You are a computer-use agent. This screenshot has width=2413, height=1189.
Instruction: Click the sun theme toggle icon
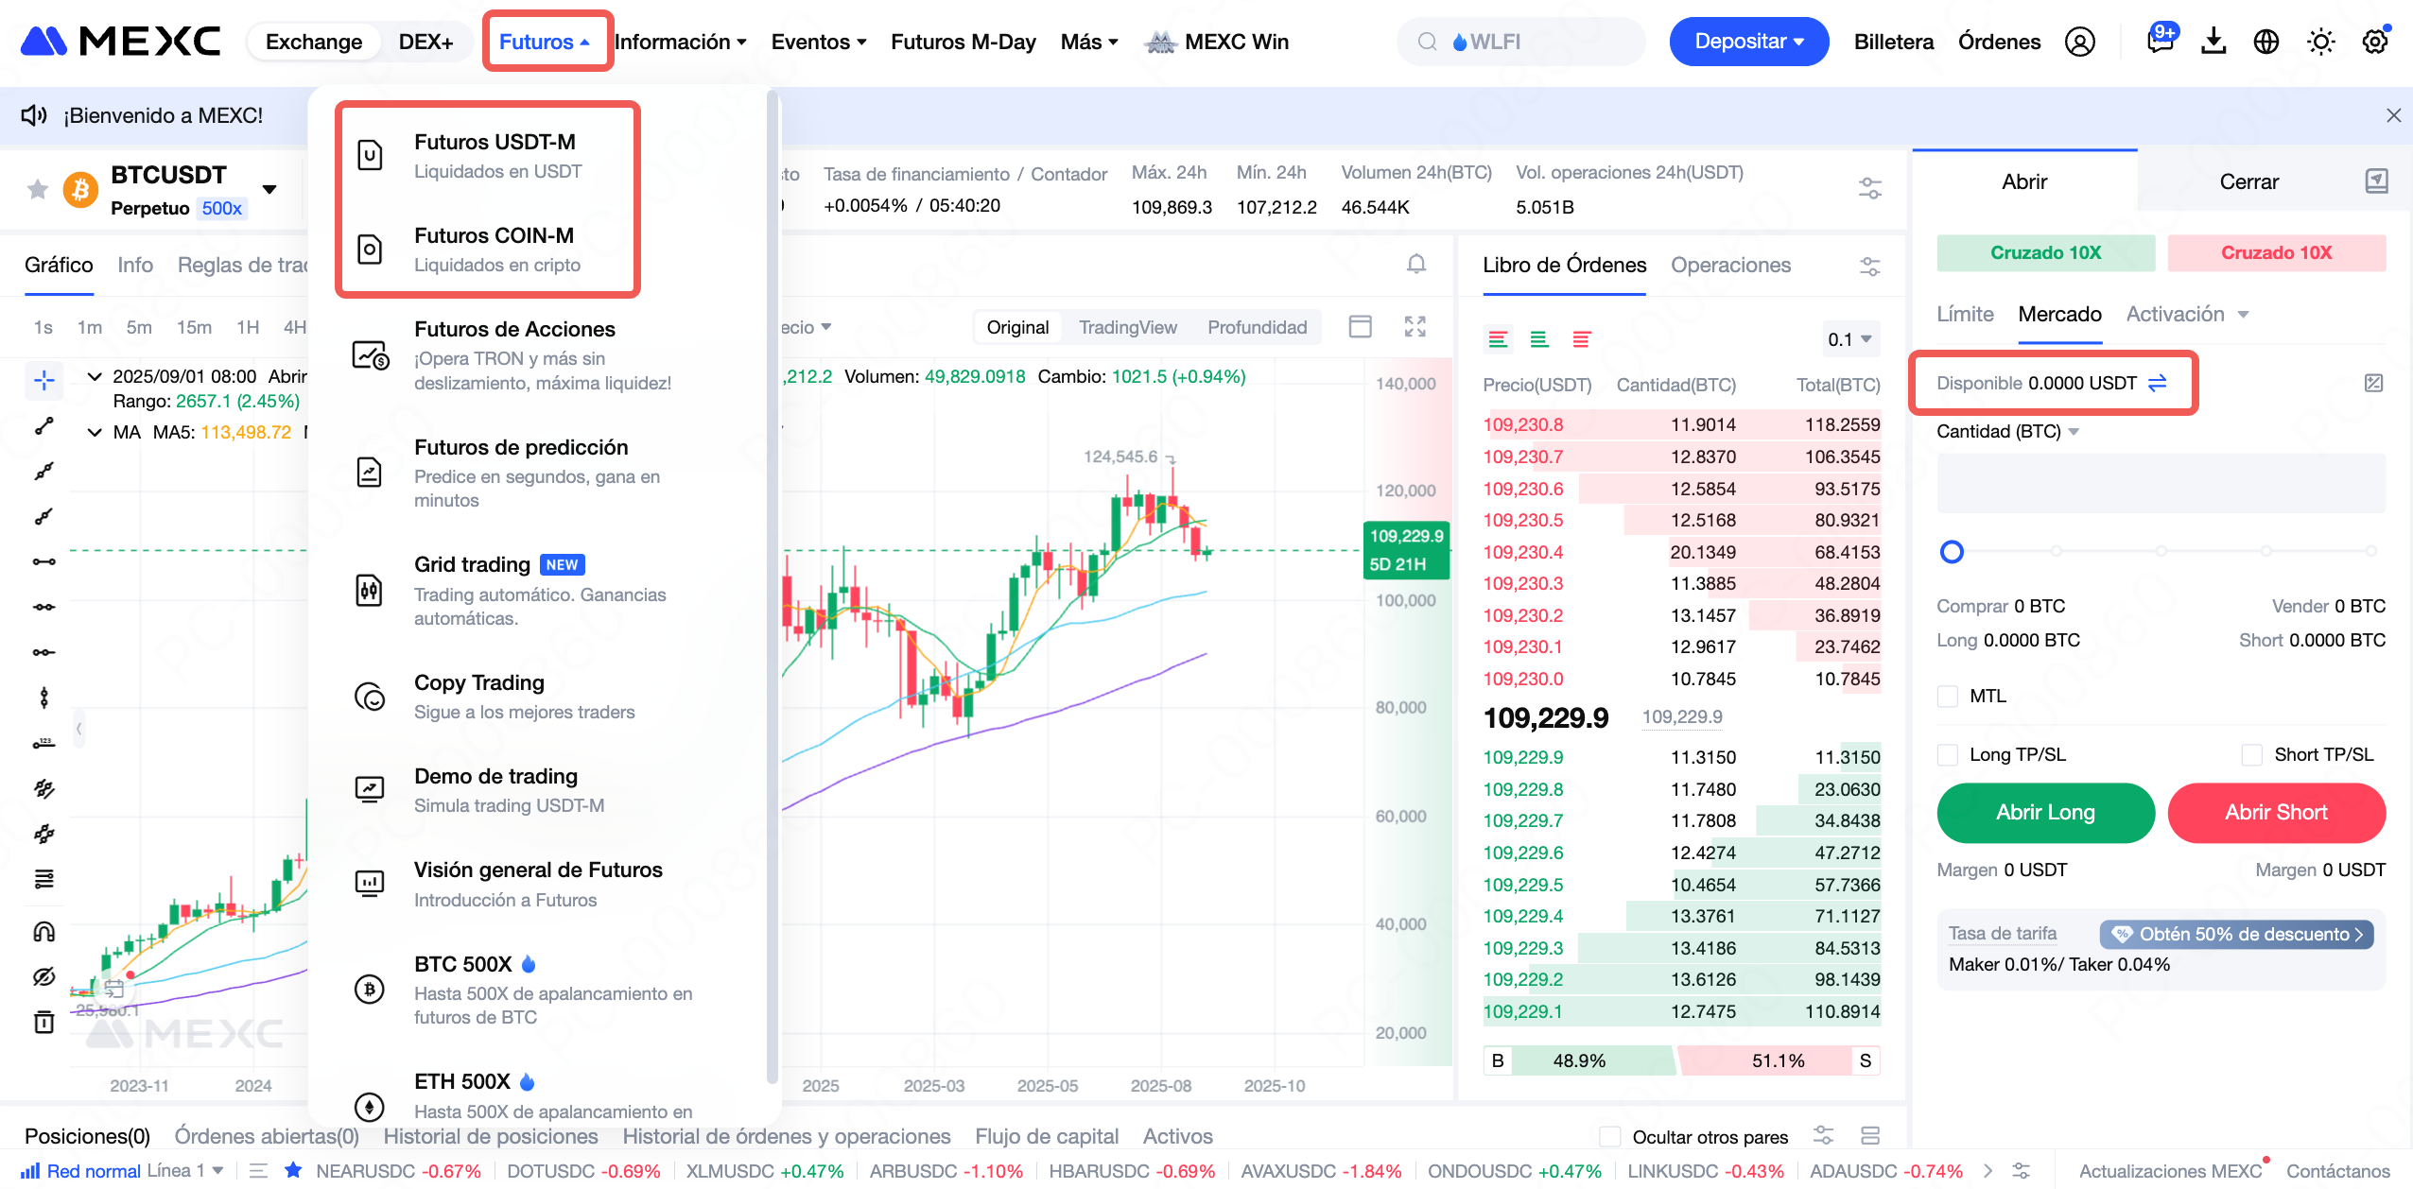pyautogui.click(x=2320, y=42)
